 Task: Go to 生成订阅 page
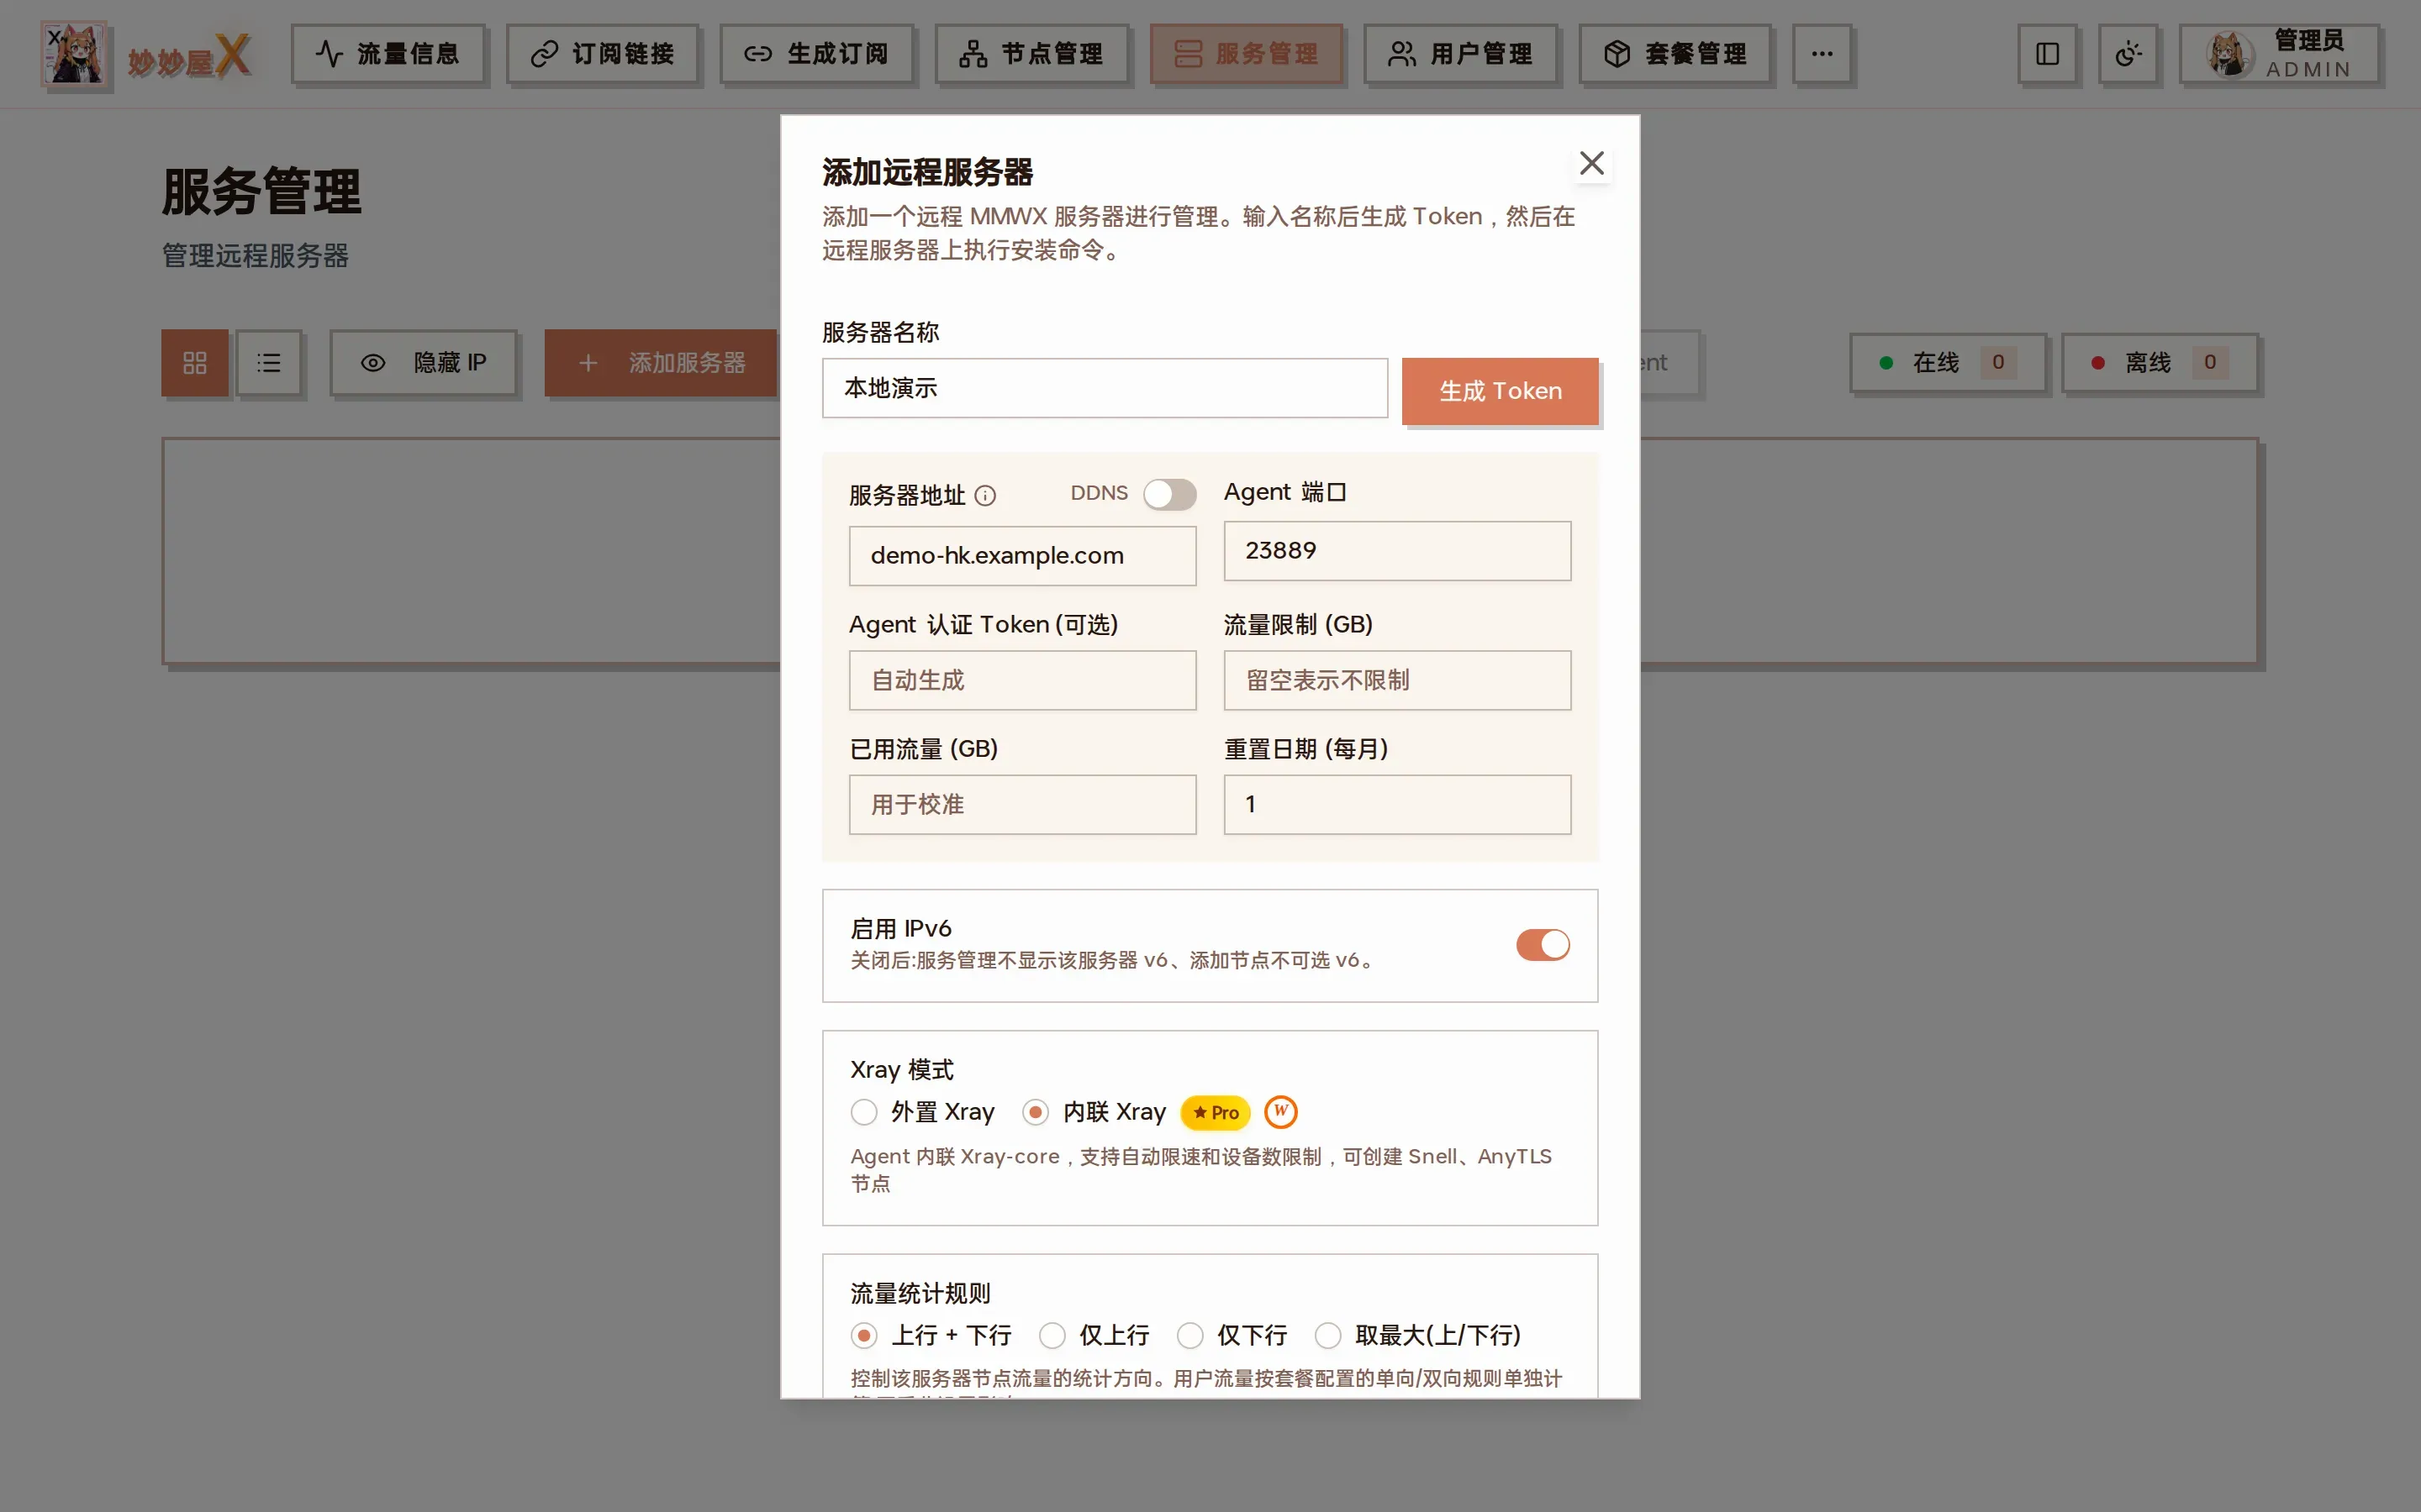[816, 54]
